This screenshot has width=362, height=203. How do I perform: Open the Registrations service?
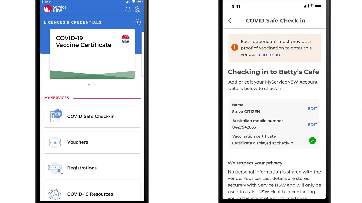(92, 168)
